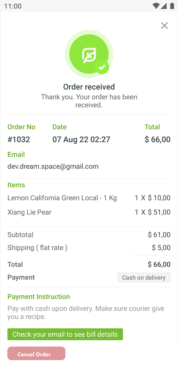
Task: Tap the small checkmark badge on the logo
Action: [x=102, y=67]
